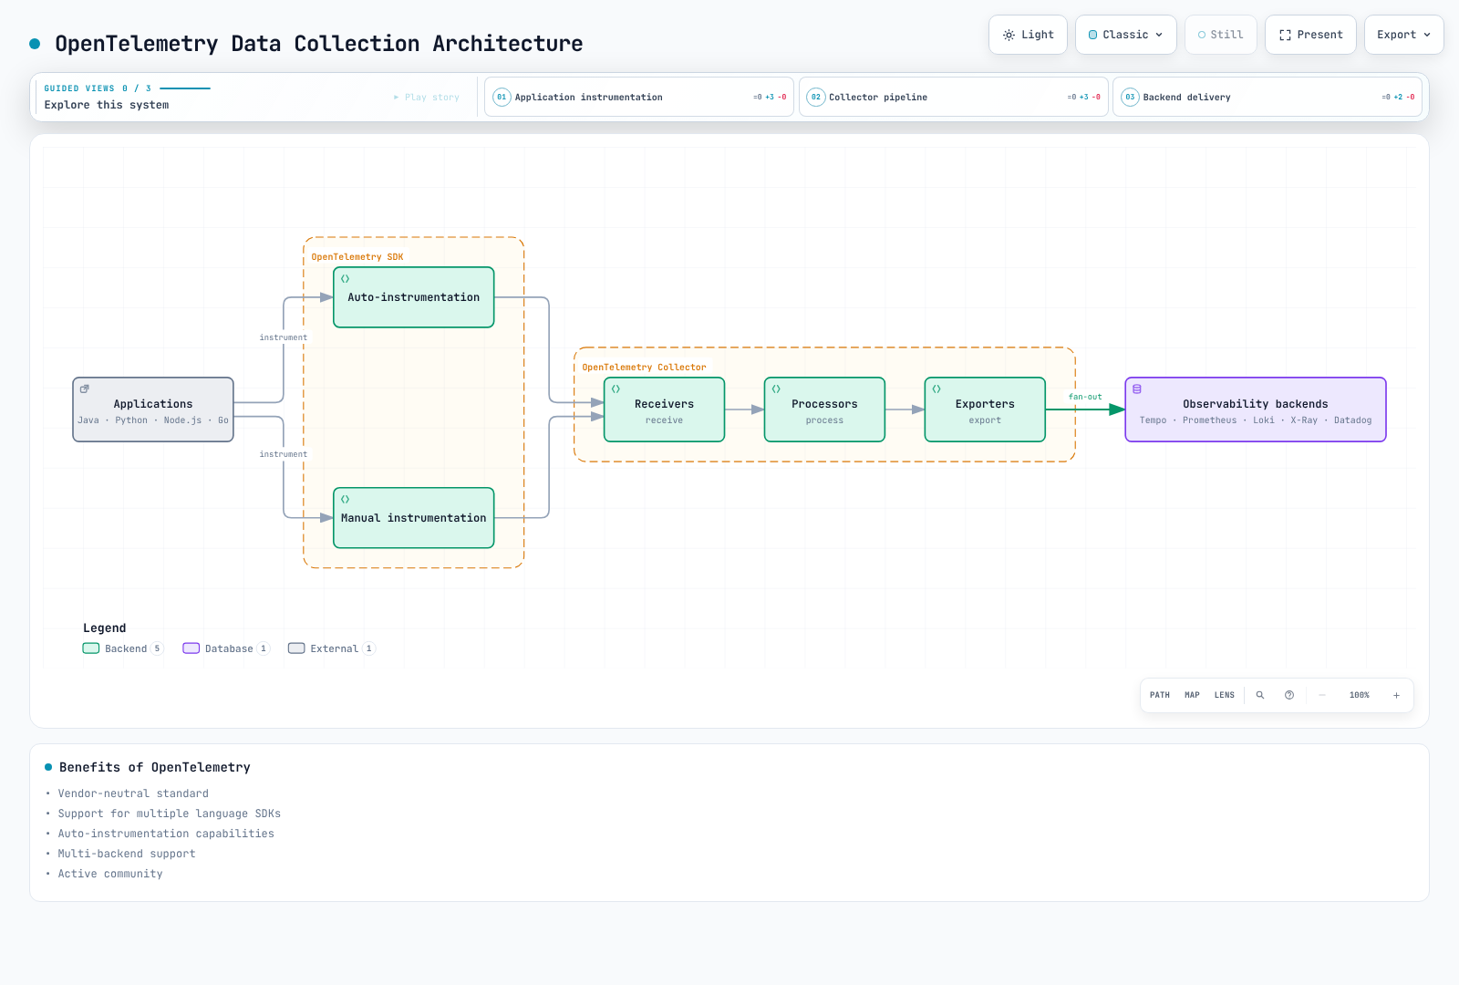This screenshot has width=1459, height=985.
Task: Click the Observability backends database icon
Action: click(x=1137, y=389)
